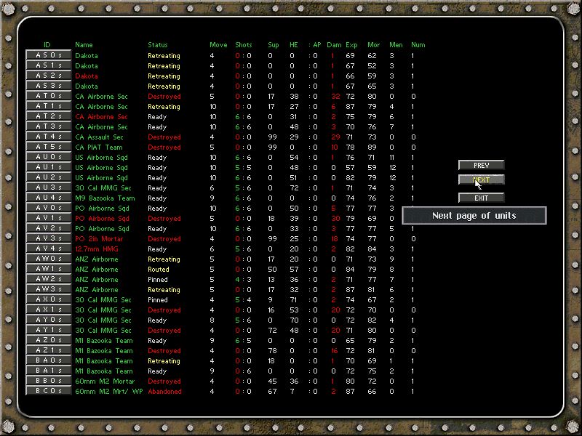Click the Routed status text
The image size is (582, 436).
[x=159, y=270]
